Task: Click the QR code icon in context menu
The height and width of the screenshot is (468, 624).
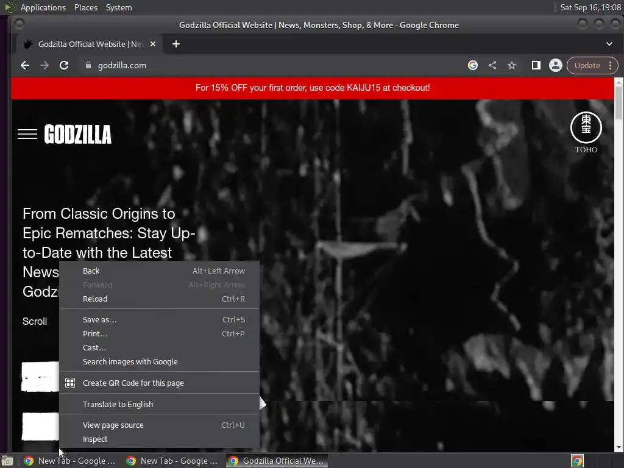Action: coord(70,383)
